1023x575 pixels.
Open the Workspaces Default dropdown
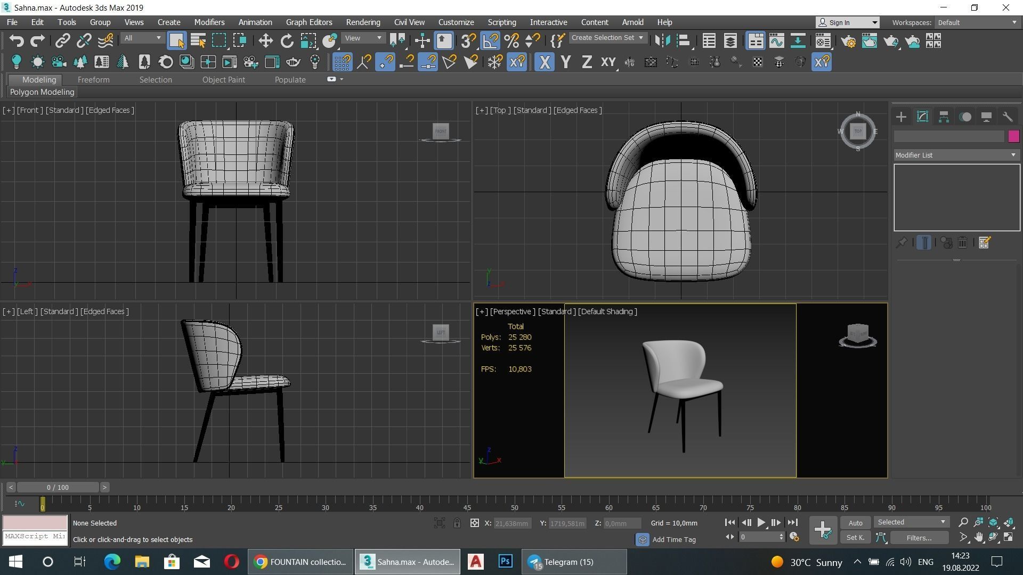[977, 22]
